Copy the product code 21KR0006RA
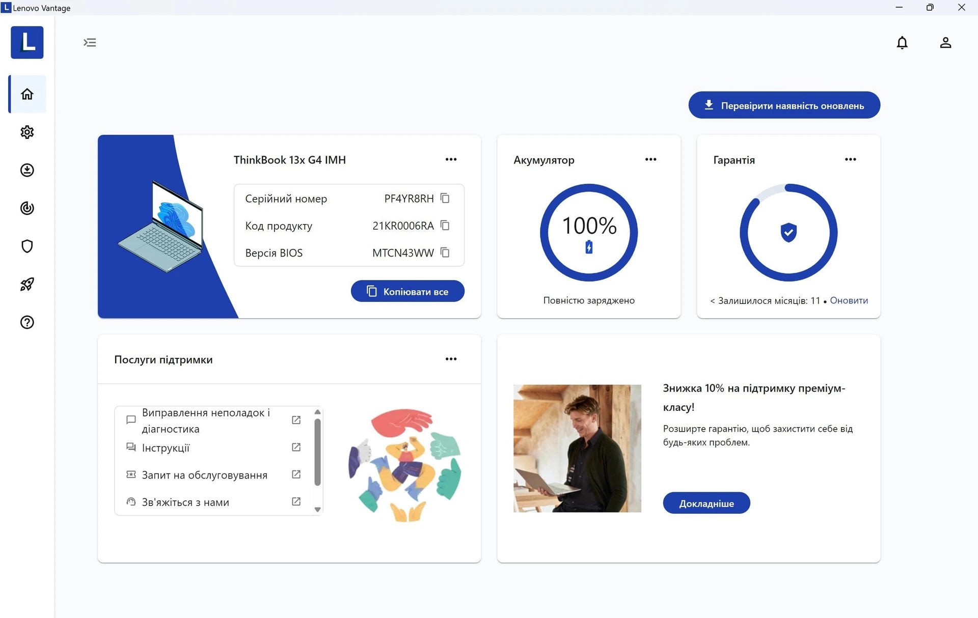This screenshot has width=978, height=618. click(x=445, y=225)
